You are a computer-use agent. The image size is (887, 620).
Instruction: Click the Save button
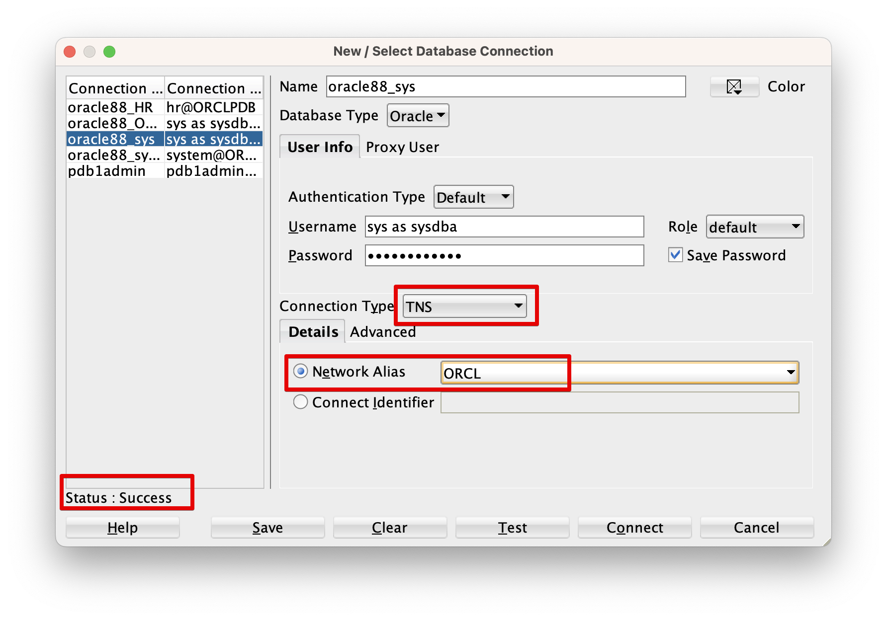point(267,528)
